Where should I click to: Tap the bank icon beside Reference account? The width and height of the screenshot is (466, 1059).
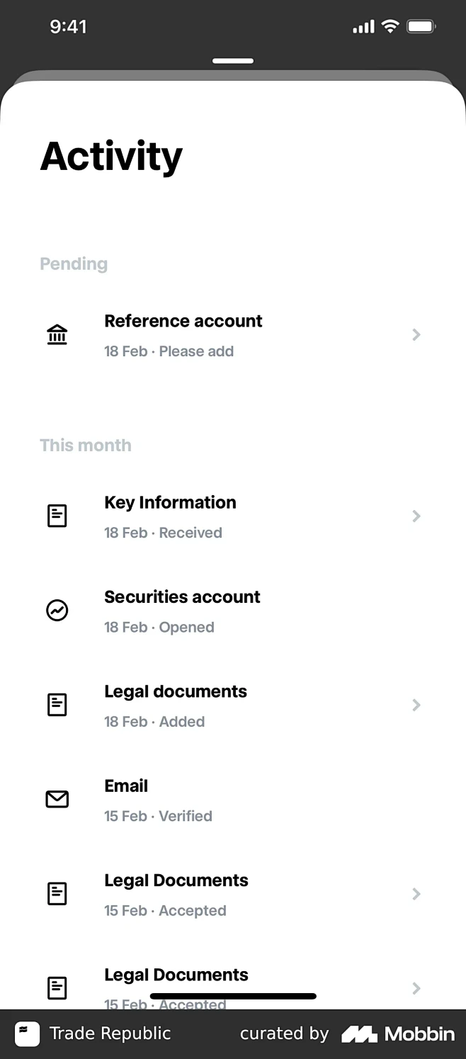[x=57, y=334]
